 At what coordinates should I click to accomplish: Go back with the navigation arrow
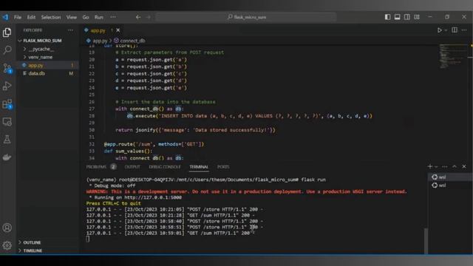(138, 17)
